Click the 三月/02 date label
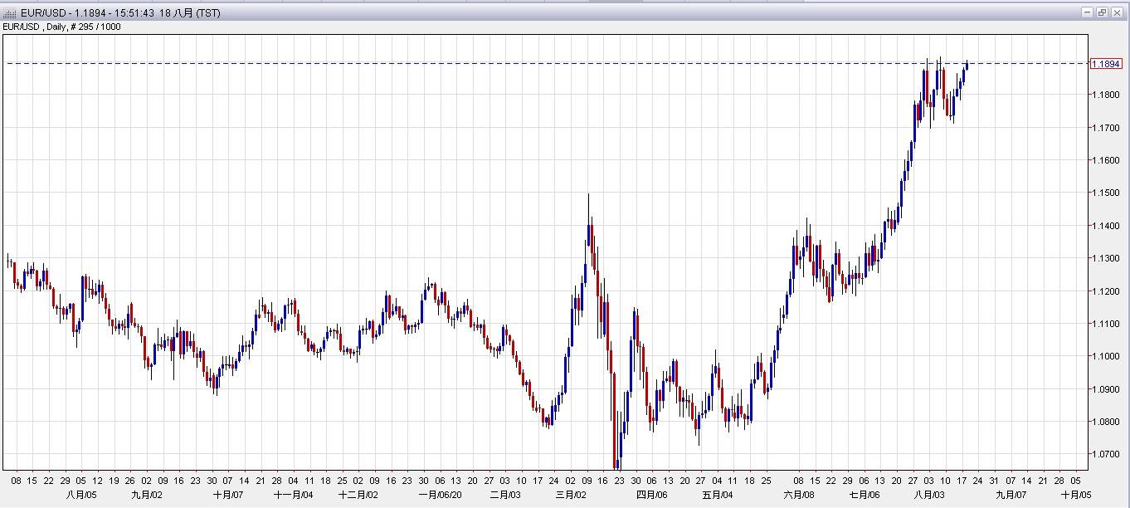The image size is (1130, 508). (571, 495)
